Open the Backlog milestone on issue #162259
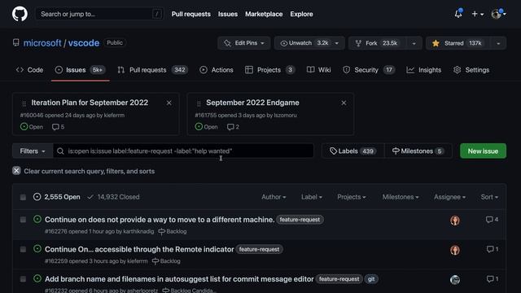The height and width of the screenshot is (293, 521). (166, 261)
